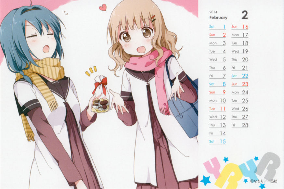Viewport: 284px width, 189px height.
Task: Select Wed 5 date row
Action: click(217, 59)
